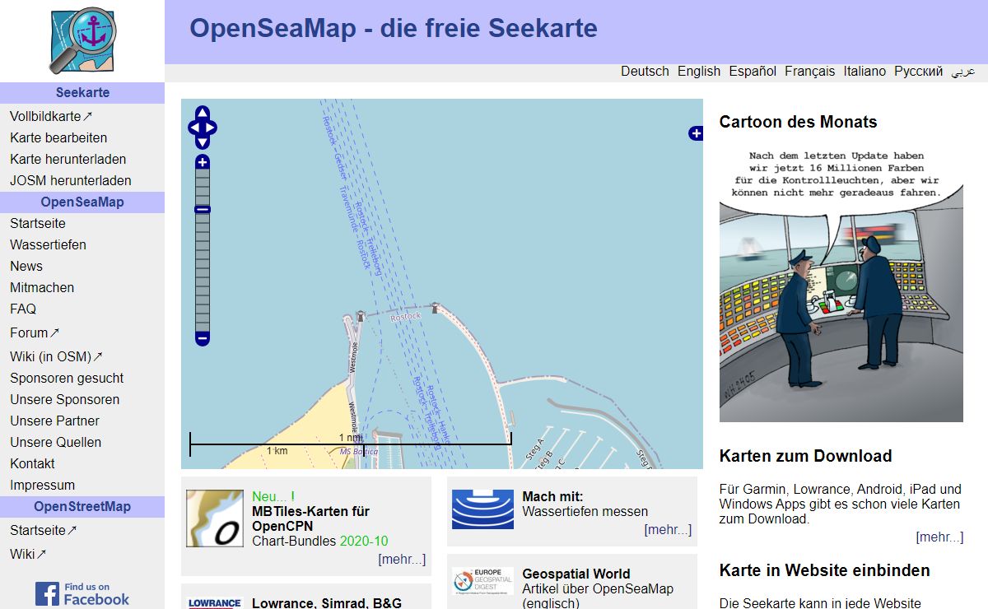Viewport: 988px width, 609px height.
Task: Switch language to Русский
Action: (919, 72)
